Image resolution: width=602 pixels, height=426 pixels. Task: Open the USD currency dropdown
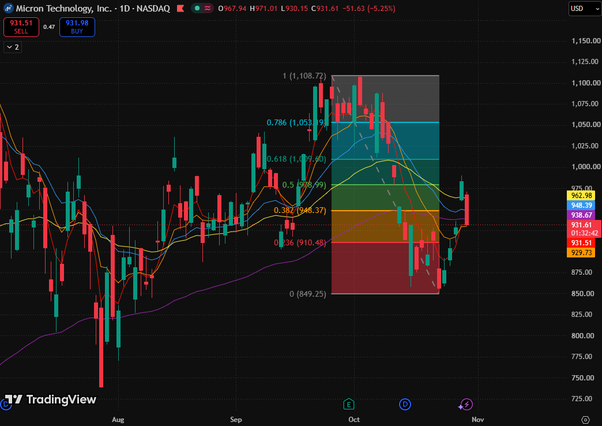pyautogui.click(x=585, y=9)
